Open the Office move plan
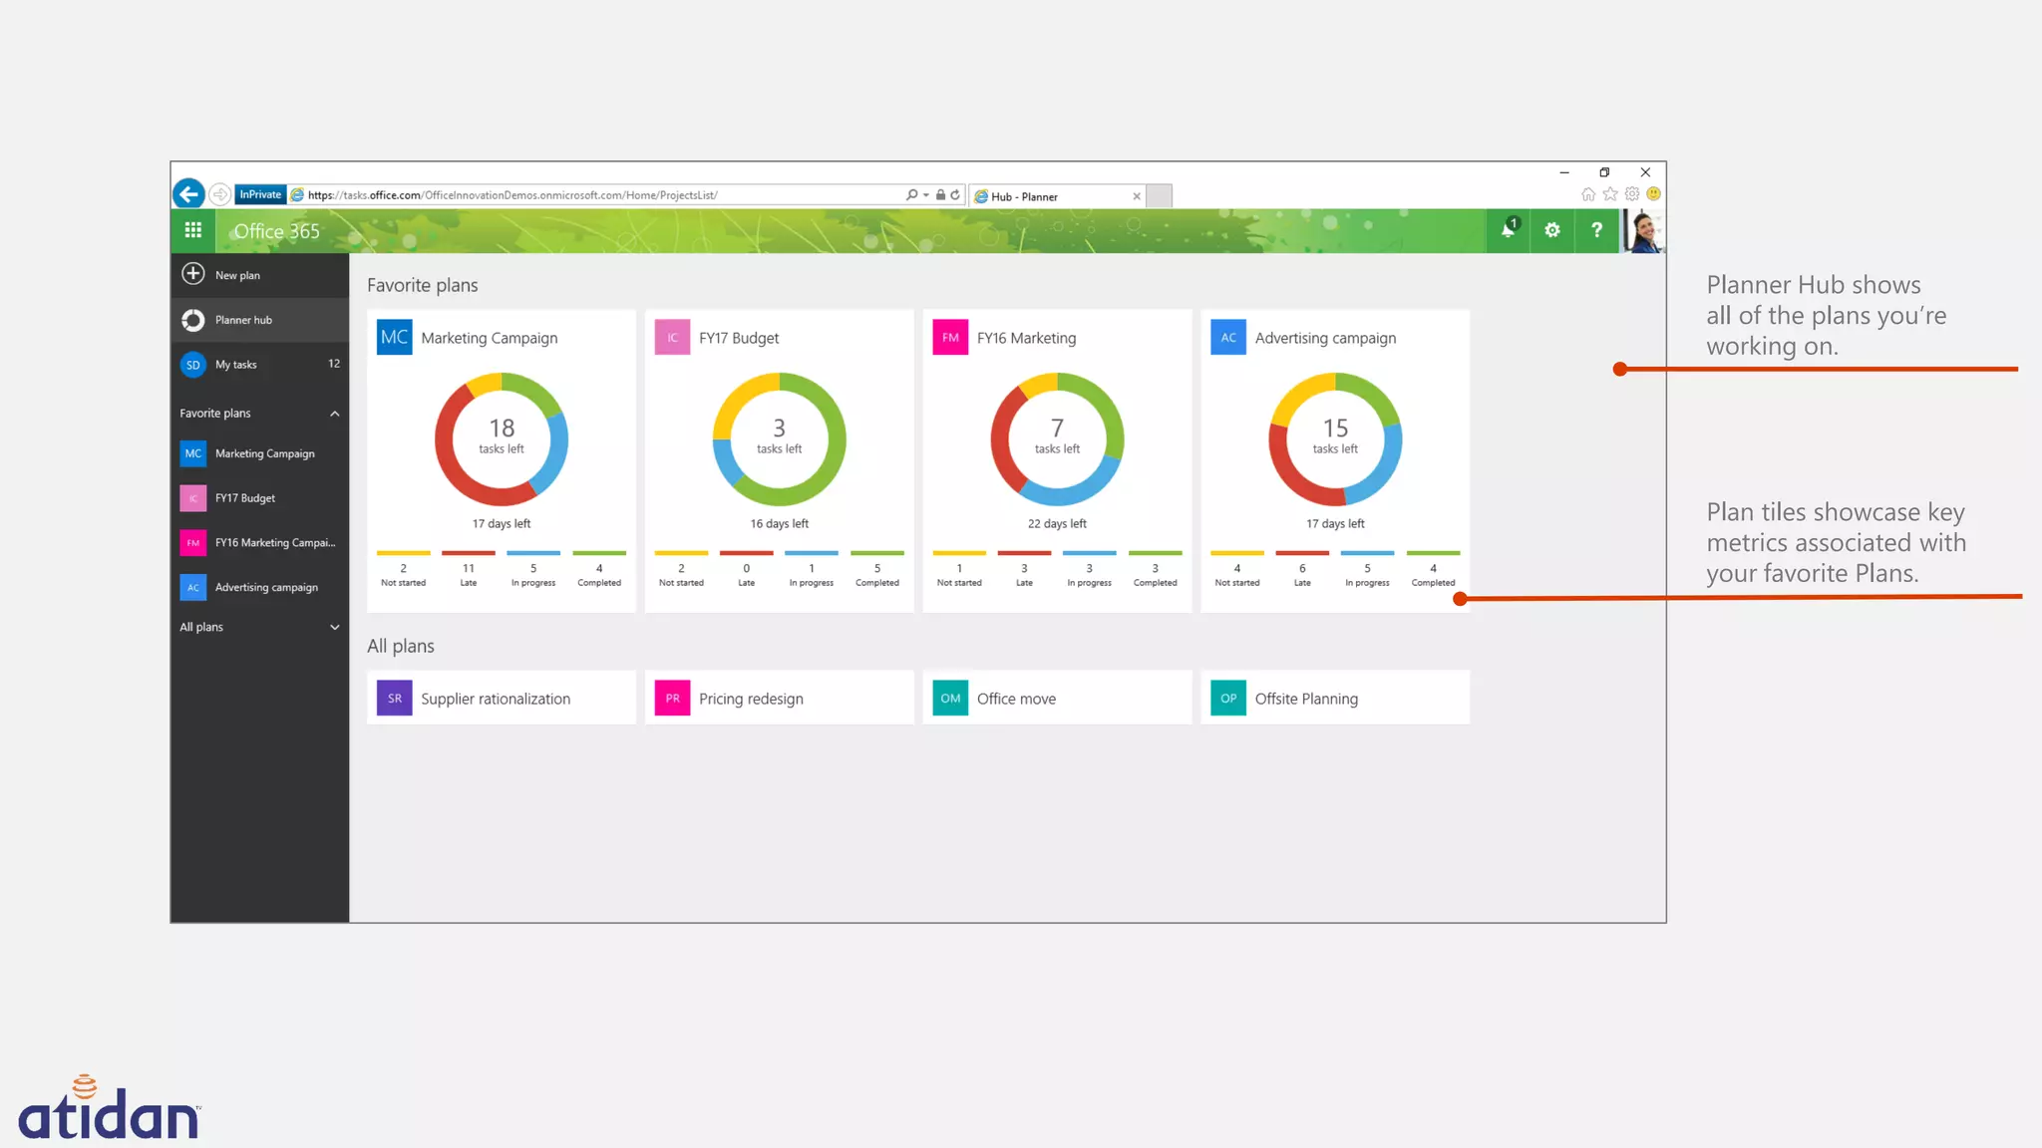2042x1148 pixels. [x=1057, y=698]
